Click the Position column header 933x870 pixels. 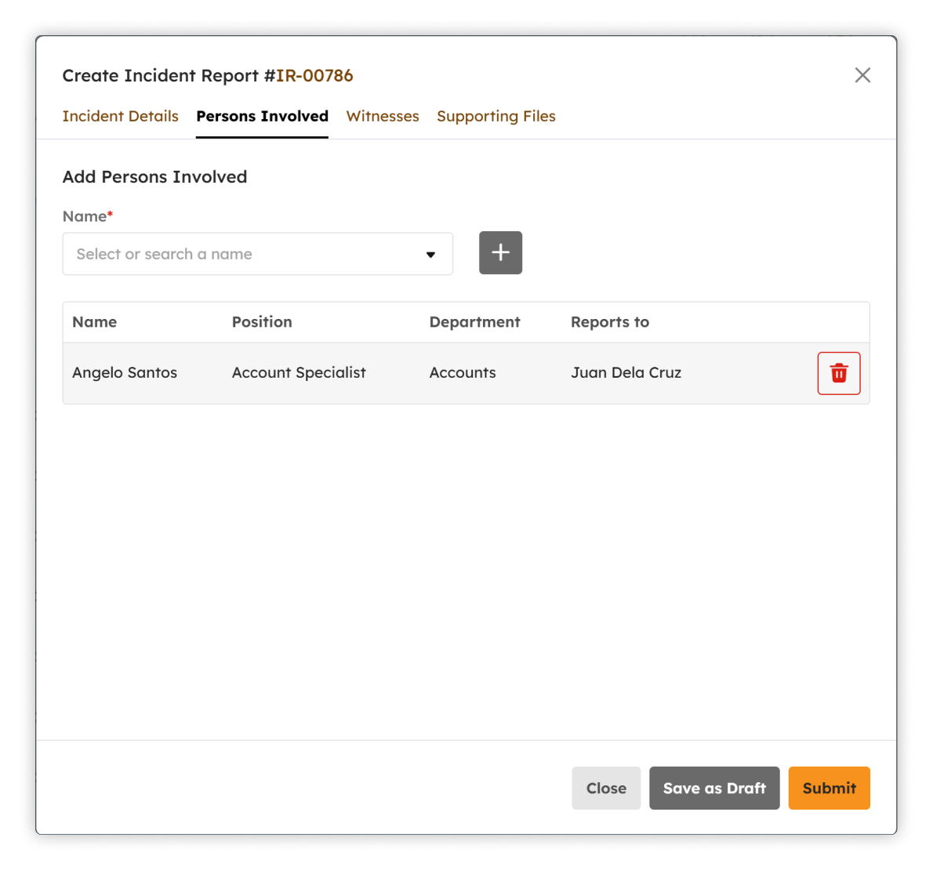point(262,321)
